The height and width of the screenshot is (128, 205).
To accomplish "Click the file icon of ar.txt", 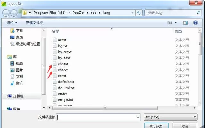I will coord(55,40).
